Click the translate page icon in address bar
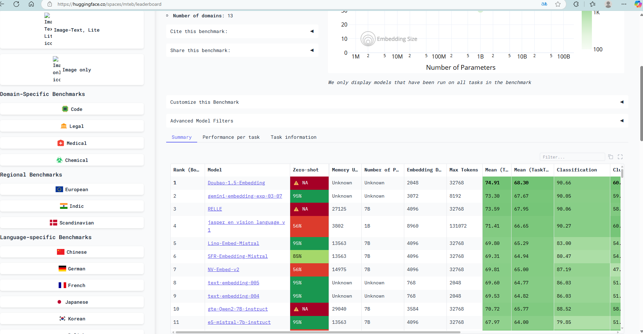 tap(544, 4)
